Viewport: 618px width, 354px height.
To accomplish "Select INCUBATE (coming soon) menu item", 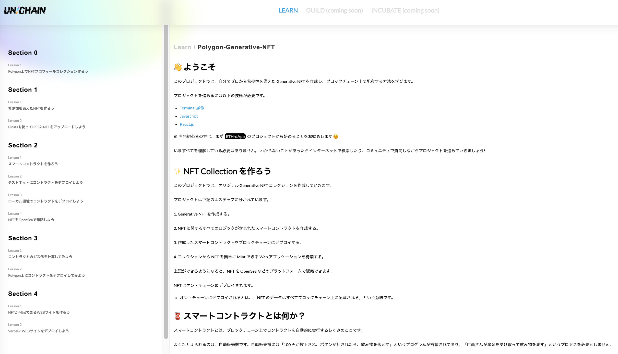I will 405,10.
